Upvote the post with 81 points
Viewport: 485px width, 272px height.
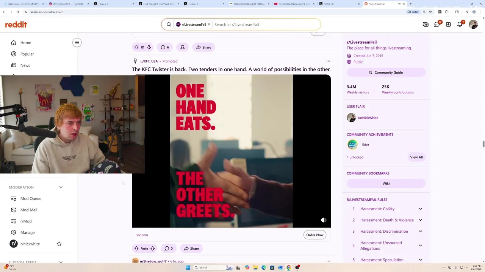point(136,47)
